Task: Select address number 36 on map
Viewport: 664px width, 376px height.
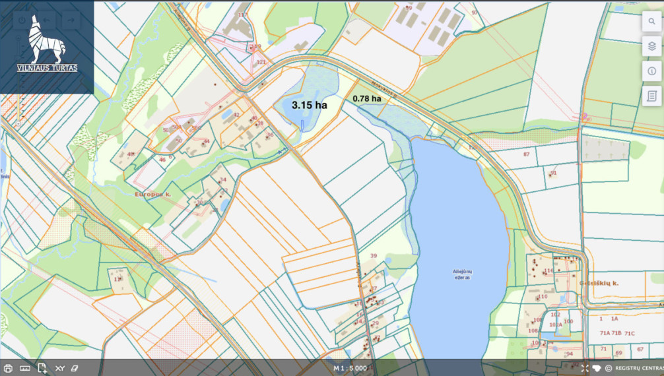Action: click(270, 135)
